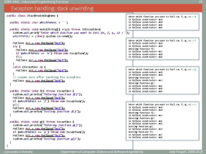Click the println 'Exiting function f()' code line
Image resolution: width=206 pixels, height=154 pixels.
tap(47, 112)
